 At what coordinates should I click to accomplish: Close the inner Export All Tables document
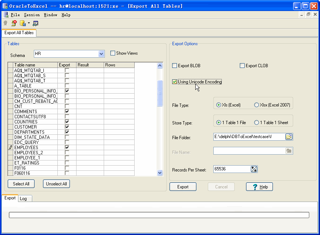315,14
